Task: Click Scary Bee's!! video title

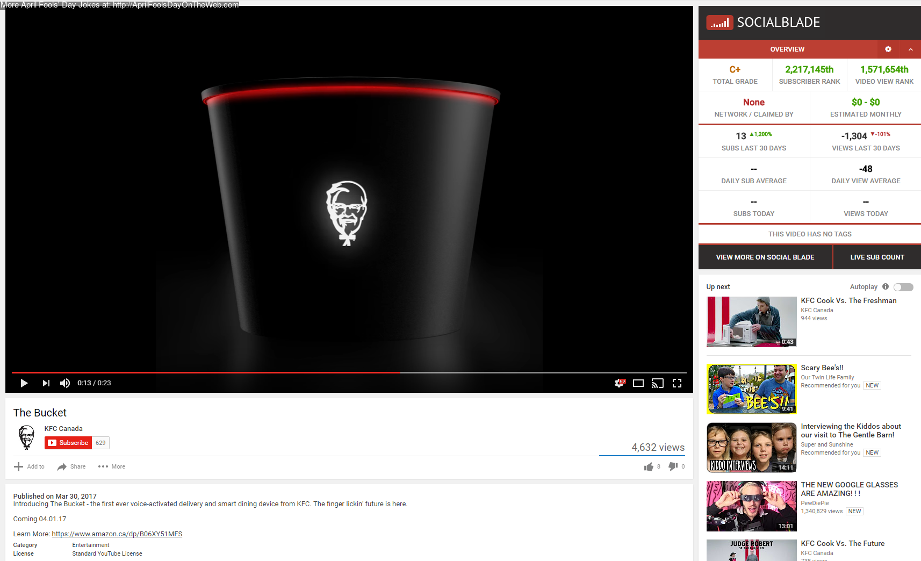Action: click(822, 368)
